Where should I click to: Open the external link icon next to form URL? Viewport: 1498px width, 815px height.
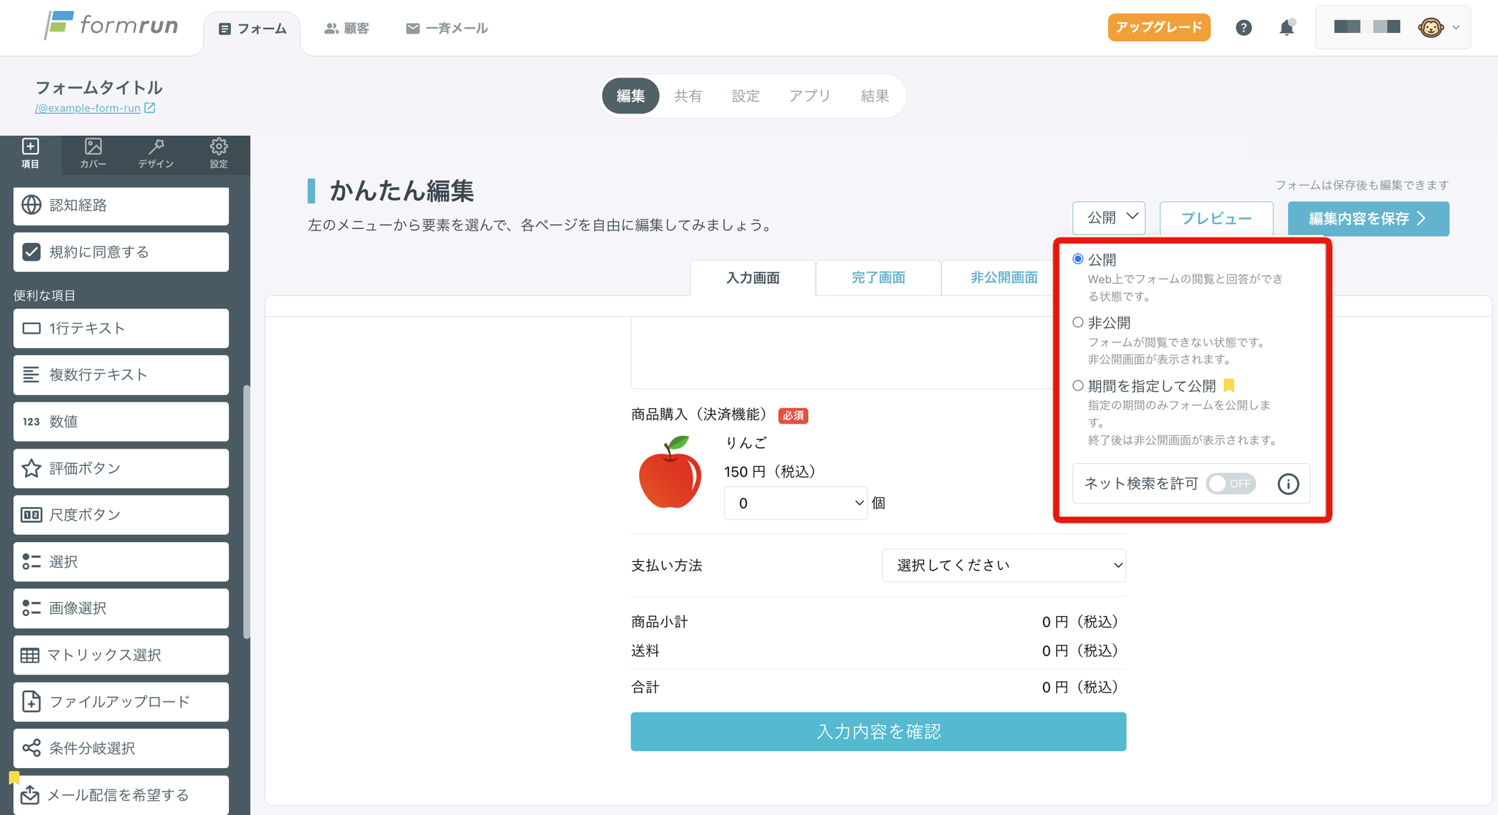[150, 108]
